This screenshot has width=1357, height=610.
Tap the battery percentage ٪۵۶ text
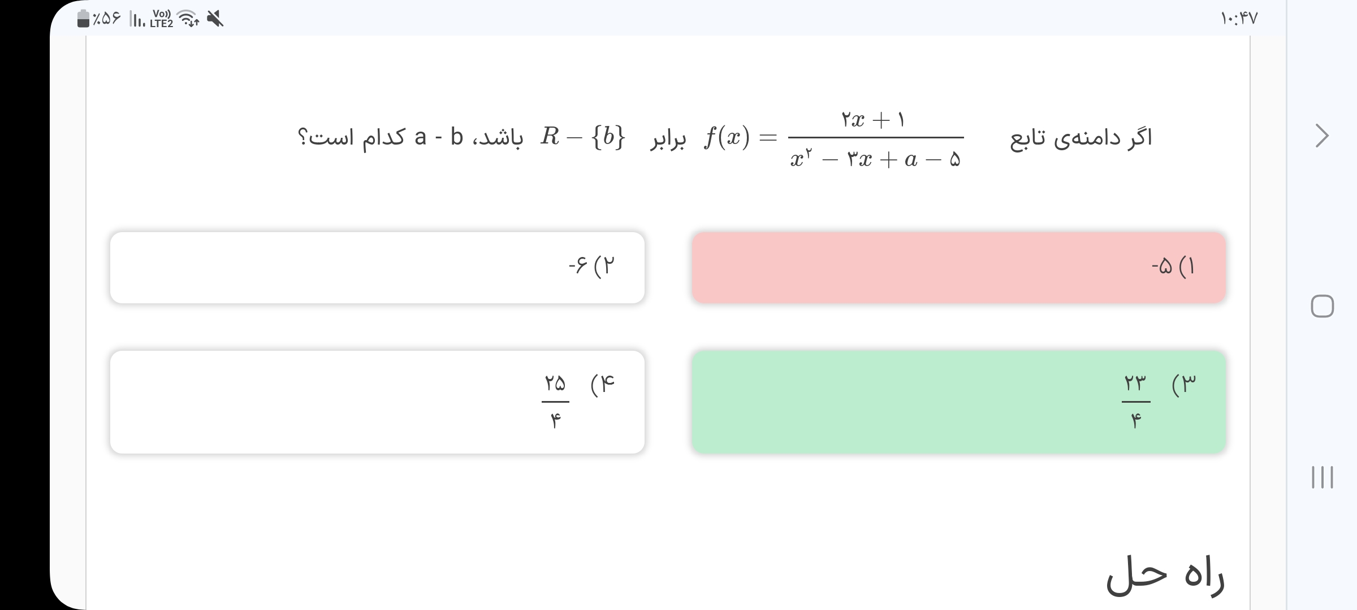click(107, 19)
